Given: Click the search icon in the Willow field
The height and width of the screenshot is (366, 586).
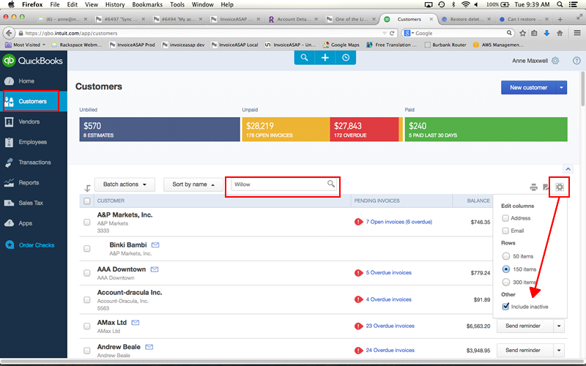Looking at the screenshot, I should pos(331,184).
